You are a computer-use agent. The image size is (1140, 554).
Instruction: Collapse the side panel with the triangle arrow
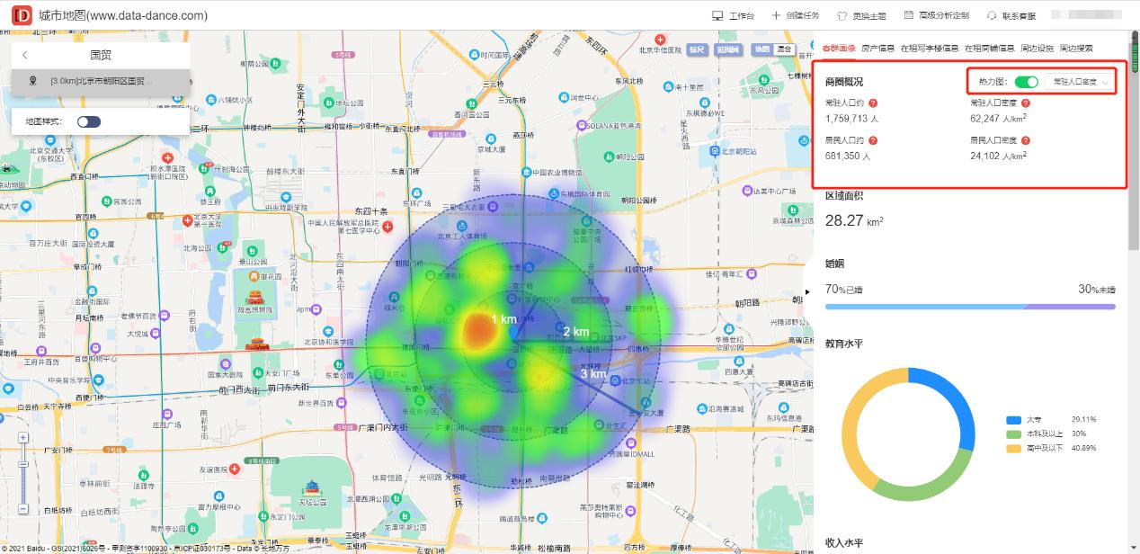tap(807, 291)
